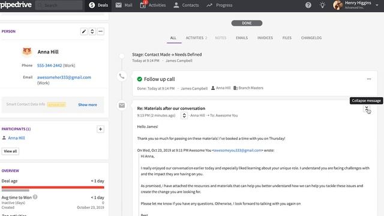Click email awesomeher333@gmail.com
This screenshot has width=384, height=216.
[x=64, y=77]
